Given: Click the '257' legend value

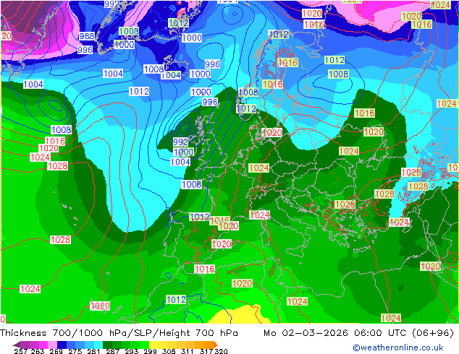Looking at the screenshot, I should click(x=21, y=351).
